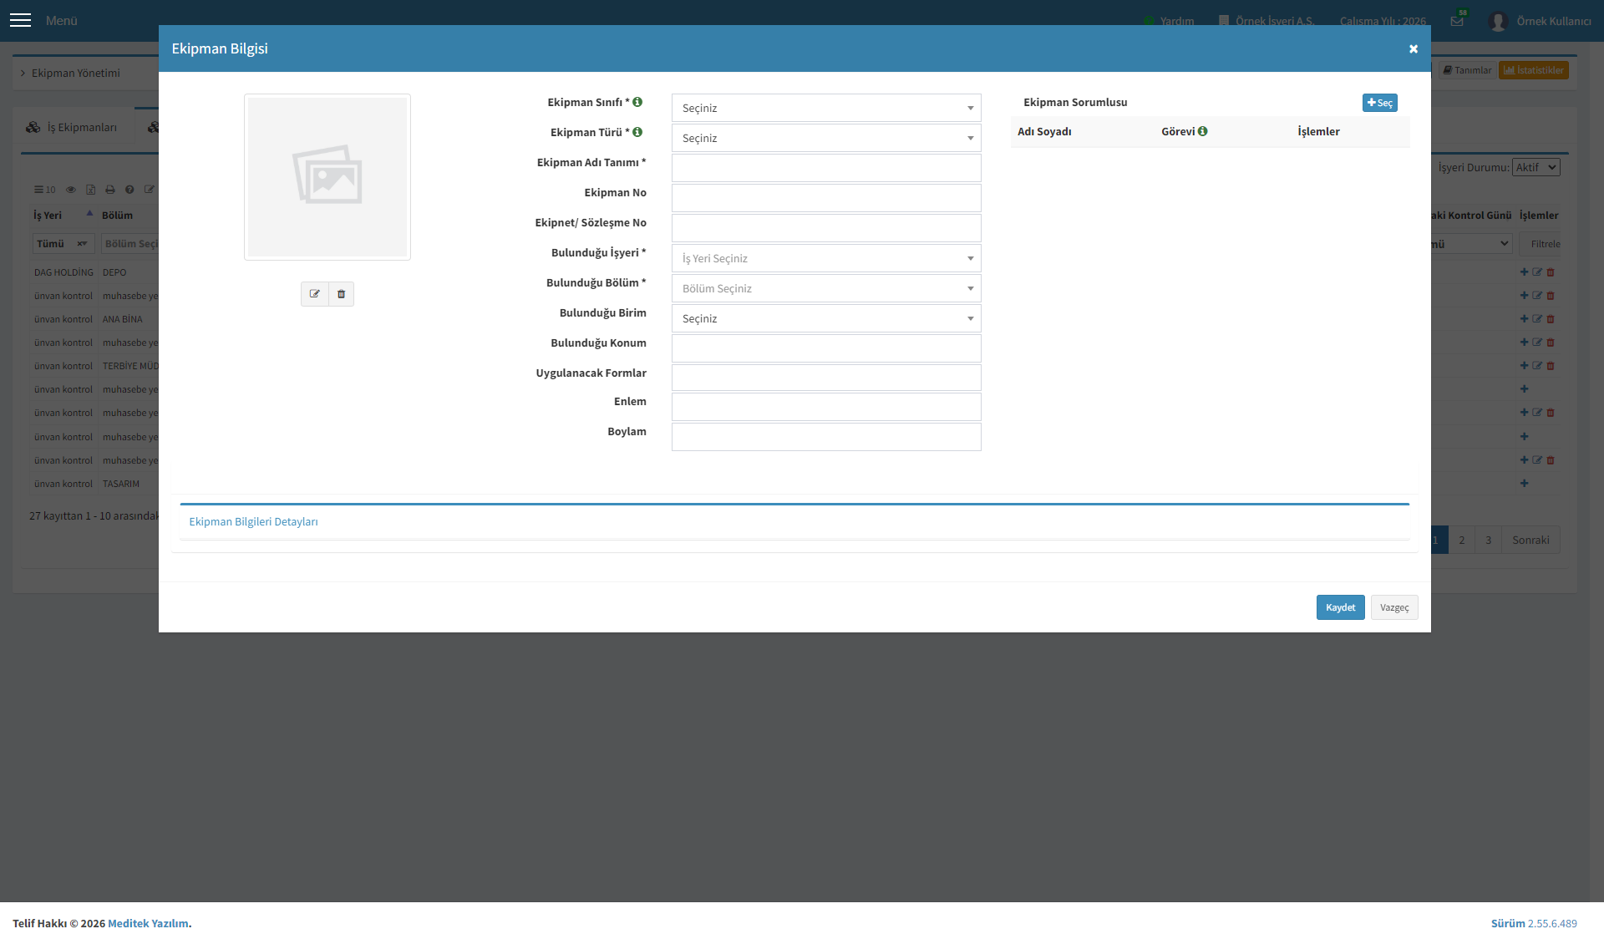Click the trash icon under photo placeholder
Image resolution: width=1604 pixels, height=944 pixels.
click(x=341, y=294)
